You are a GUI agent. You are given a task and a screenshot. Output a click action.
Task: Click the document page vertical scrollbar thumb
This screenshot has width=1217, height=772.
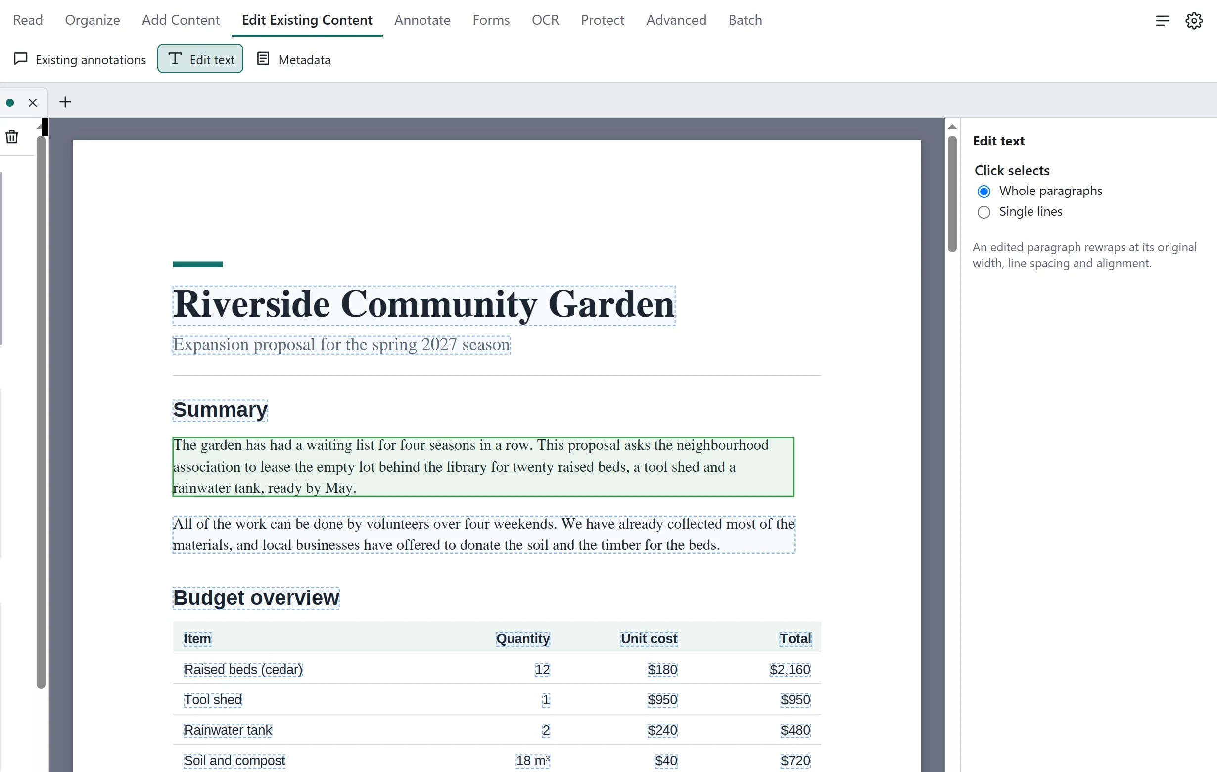click(x=952, y=193)
